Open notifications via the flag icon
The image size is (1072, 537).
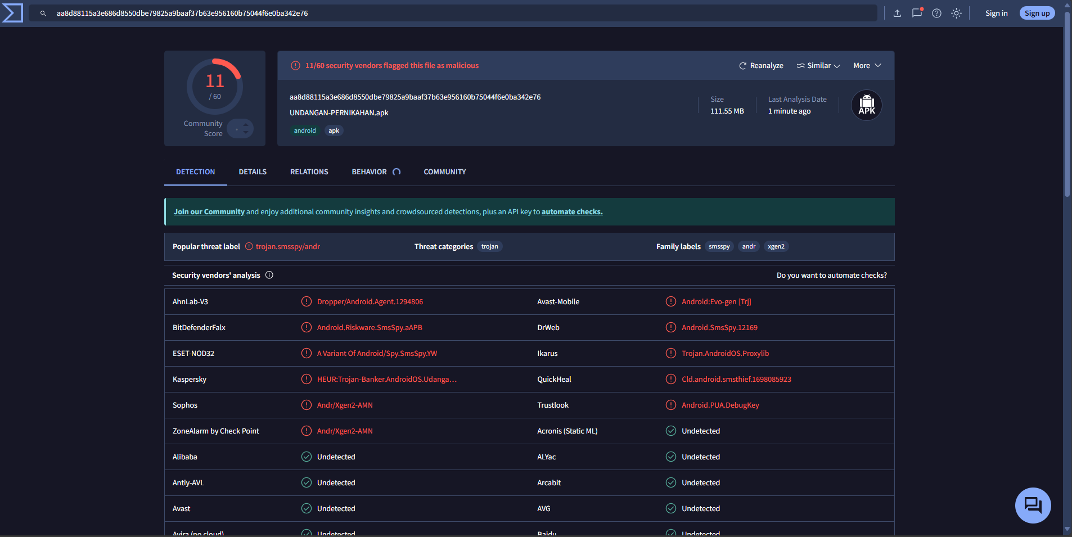(917, 13)
